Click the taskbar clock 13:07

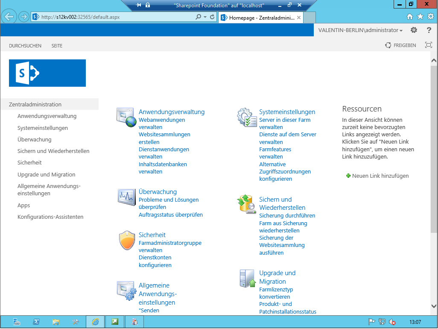(x=415, y=322)
